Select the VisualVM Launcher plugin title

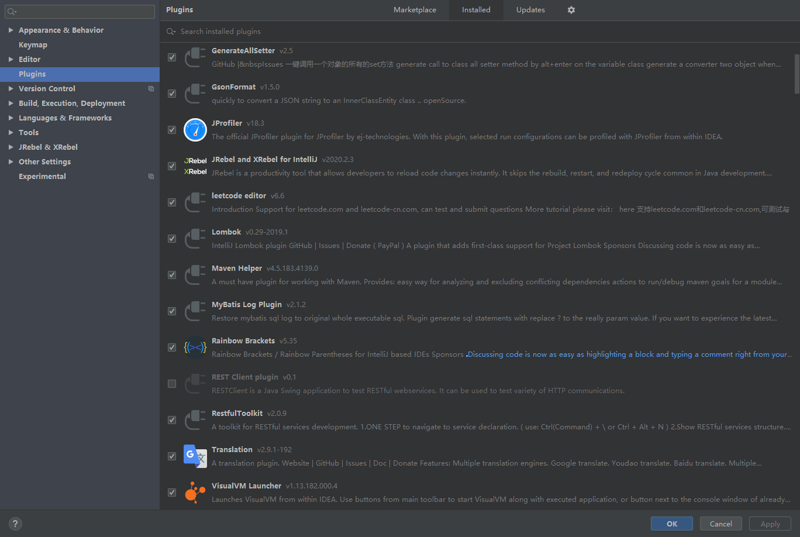[x=247, y=486]
